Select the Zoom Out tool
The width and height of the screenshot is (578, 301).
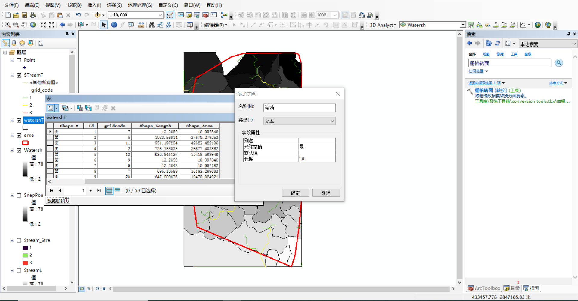(16, 25)
